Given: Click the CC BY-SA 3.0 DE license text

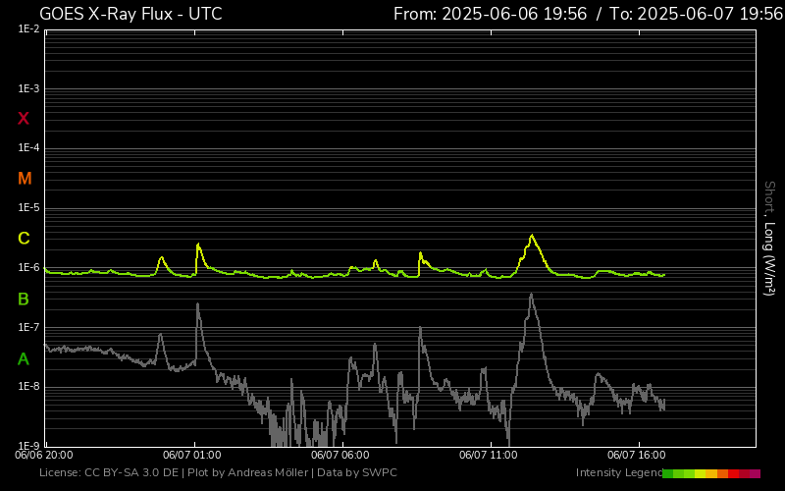Looking at the screenshot, I should (x=131, y=473).
